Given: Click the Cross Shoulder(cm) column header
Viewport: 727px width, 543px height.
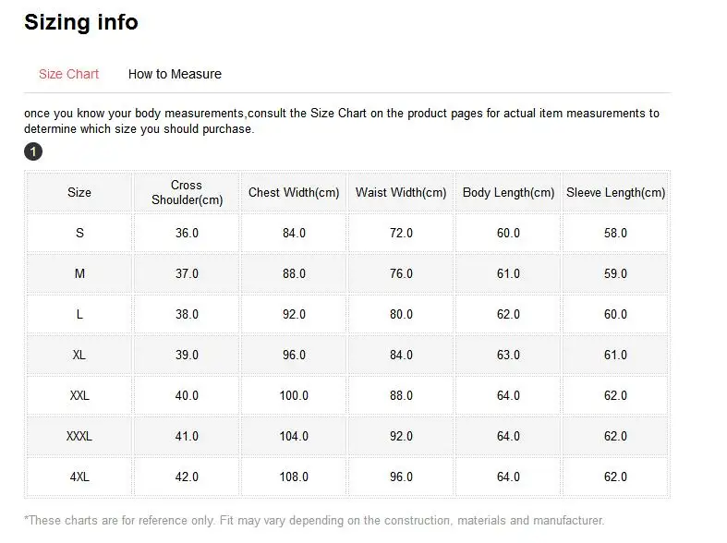Looking at the screenshot, I should click(x=187, y=192).
